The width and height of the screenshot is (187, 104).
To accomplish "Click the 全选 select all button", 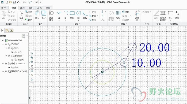I will 29,12.
